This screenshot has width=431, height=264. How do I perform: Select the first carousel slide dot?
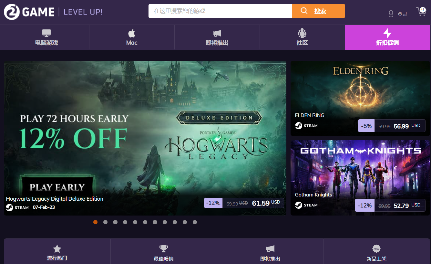tap(95, 222)
